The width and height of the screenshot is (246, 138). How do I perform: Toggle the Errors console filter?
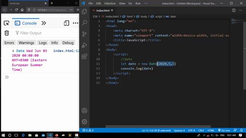pyautogui.click(x=9, y=43)
